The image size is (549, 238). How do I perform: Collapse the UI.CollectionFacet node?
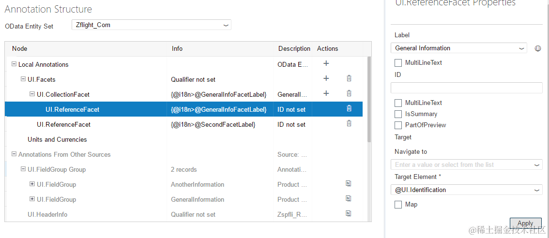(32, 94)
